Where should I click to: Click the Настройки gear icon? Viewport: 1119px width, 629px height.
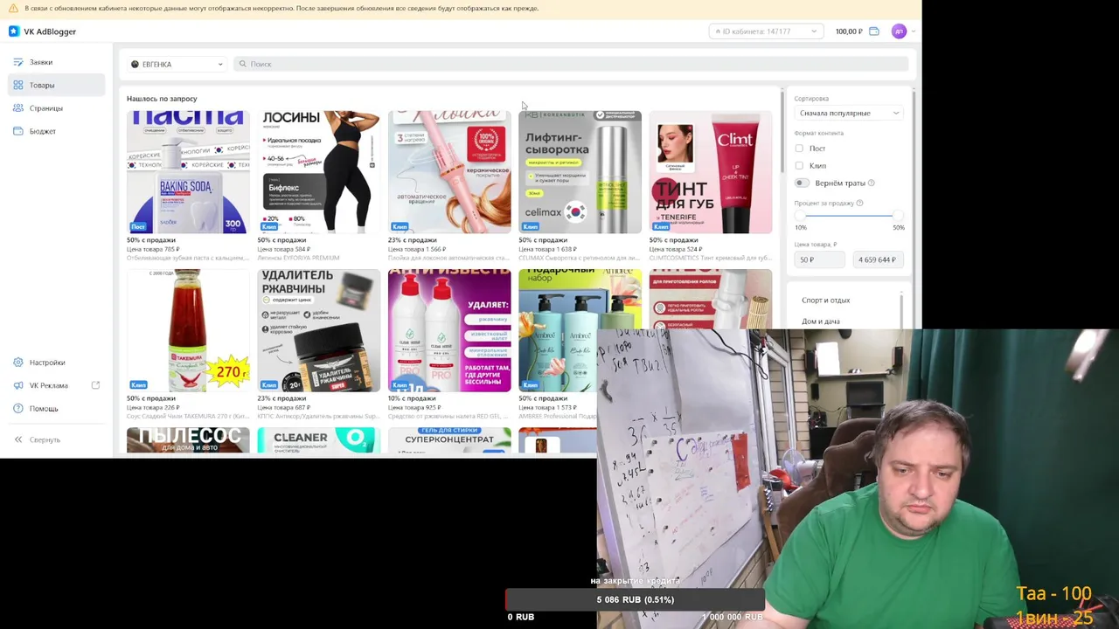(18, 363)
